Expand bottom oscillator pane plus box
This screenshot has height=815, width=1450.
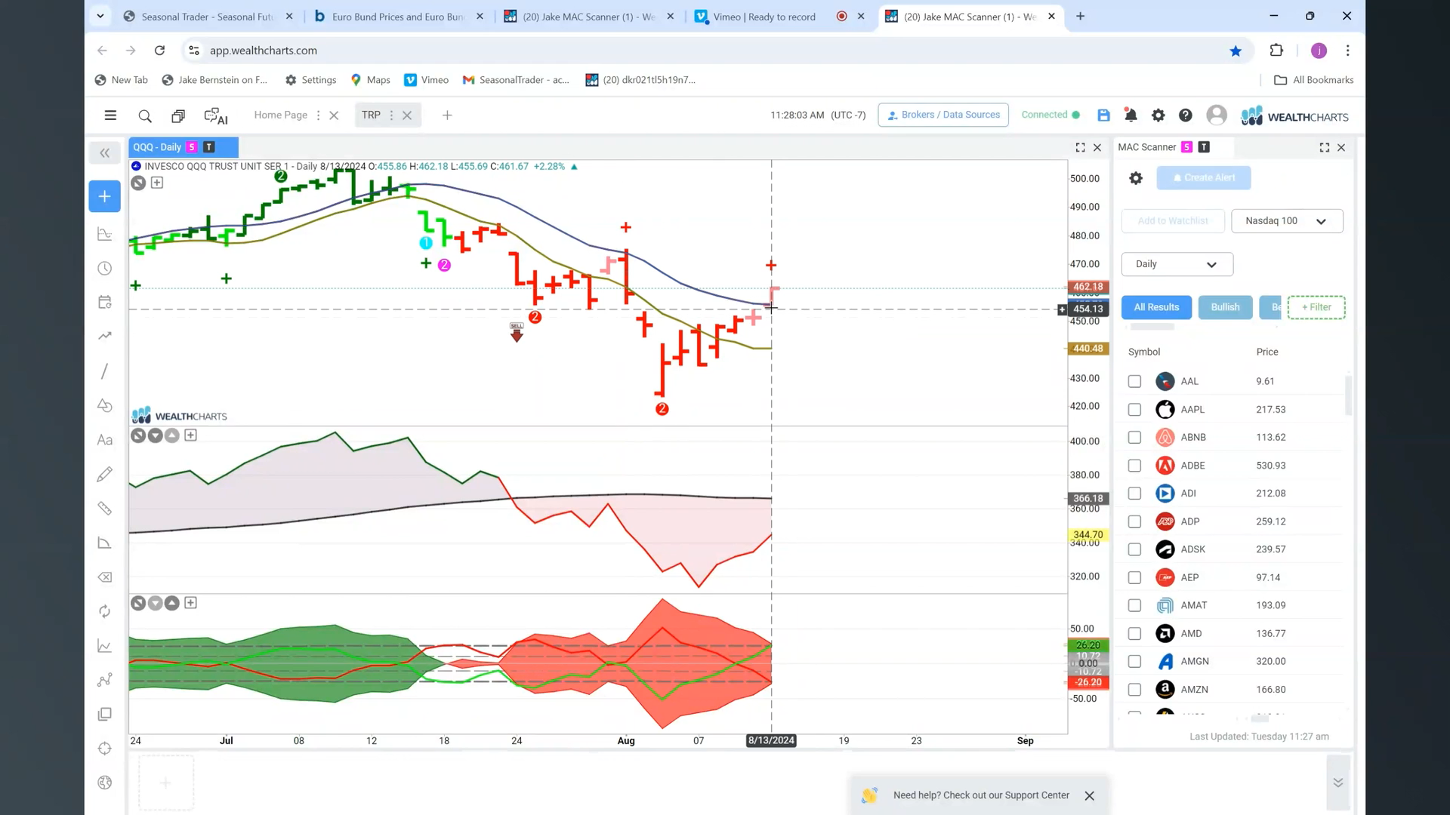click(x=190, y=603)
